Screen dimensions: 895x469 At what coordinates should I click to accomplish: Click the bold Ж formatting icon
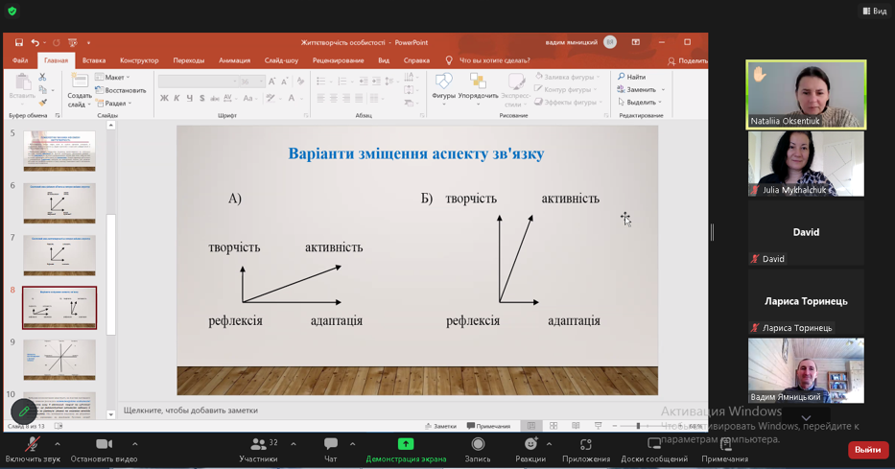(x=164, y=98)
